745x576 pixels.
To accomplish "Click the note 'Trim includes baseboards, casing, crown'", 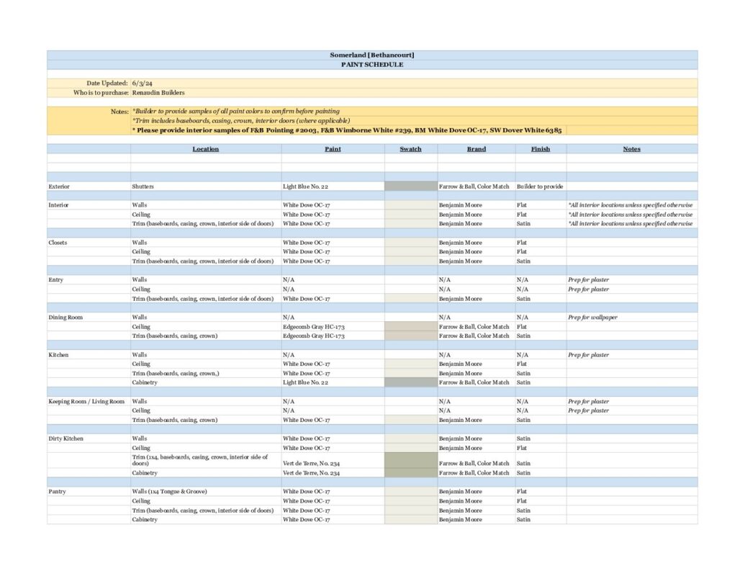I will [x=241, y=121].
